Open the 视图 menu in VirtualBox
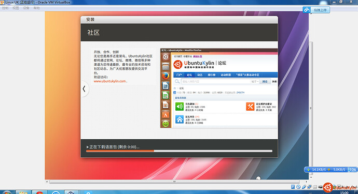The height and width of the screenshot is (194, 358). [16, 8]
